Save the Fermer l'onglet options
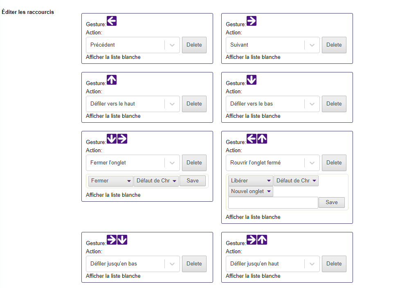Screen dimensions: 400x288 click(x=193, y=181)
